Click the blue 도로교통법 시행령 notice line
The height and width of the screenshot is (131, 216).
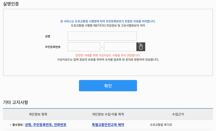(x=108, y=21)
